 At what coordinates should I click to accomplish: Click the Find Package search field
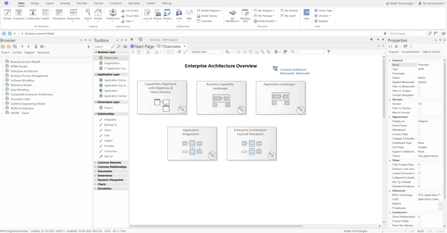407,34
